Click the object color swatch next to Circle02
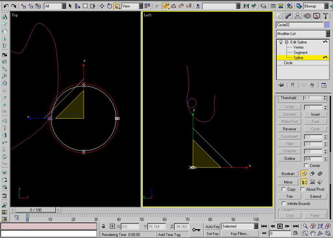The image size is (333, 238). coord(327,25)
